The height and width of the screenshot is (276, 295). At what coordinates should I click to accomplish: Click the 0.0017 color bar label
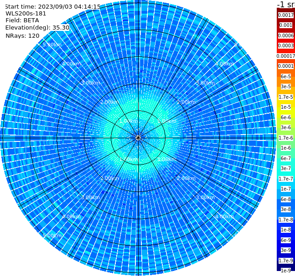point(286,15)
